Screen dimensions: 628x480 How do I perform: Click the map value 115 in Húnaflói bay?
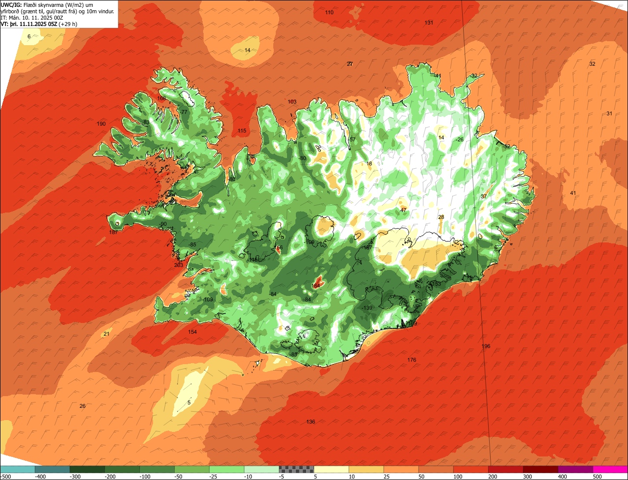click(x=242, y=131)
